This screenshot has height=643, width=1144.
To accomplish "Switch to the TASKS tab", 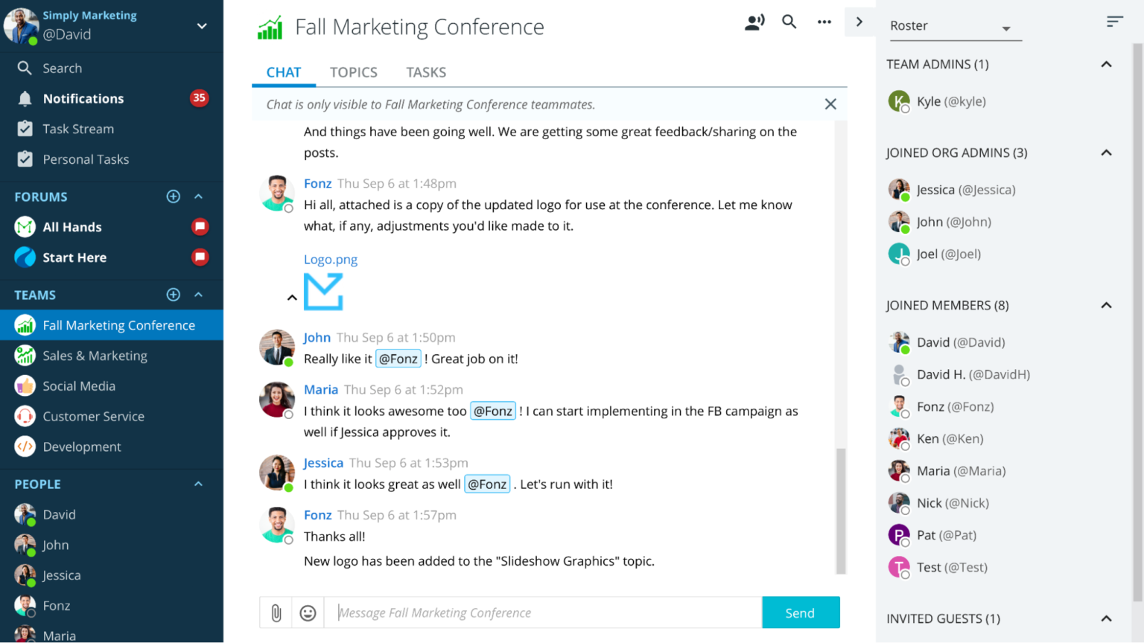I will click(425, 71).
